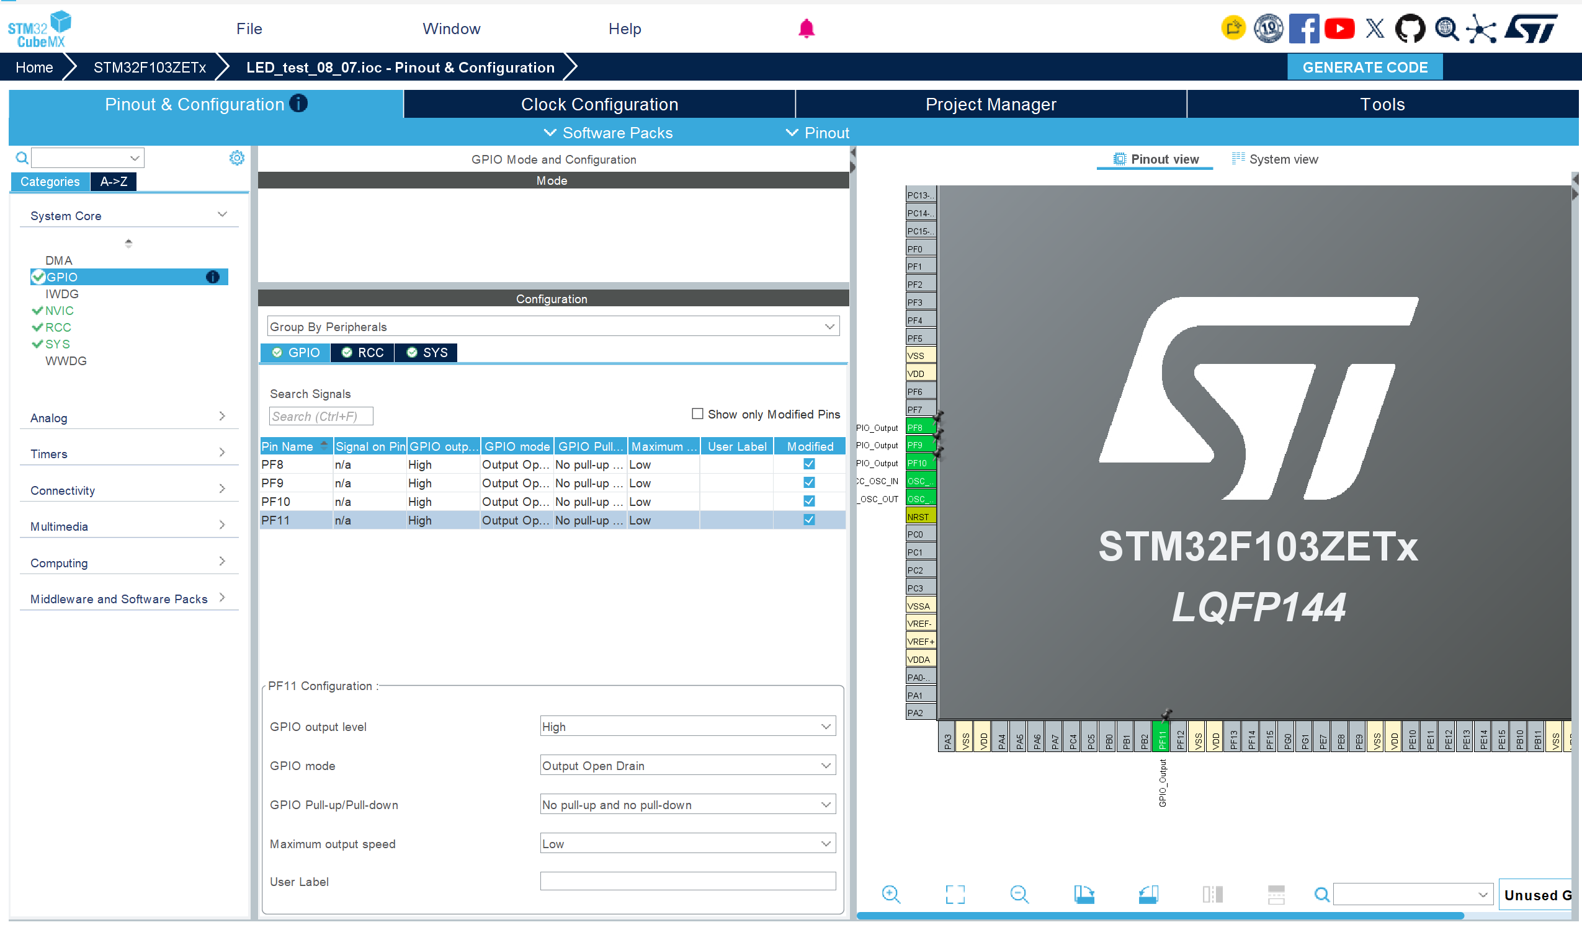The height and width of the screenshot is (930, 1582).
Task: Rotate the chip view counterclockwise
Action: (1148, 894)
